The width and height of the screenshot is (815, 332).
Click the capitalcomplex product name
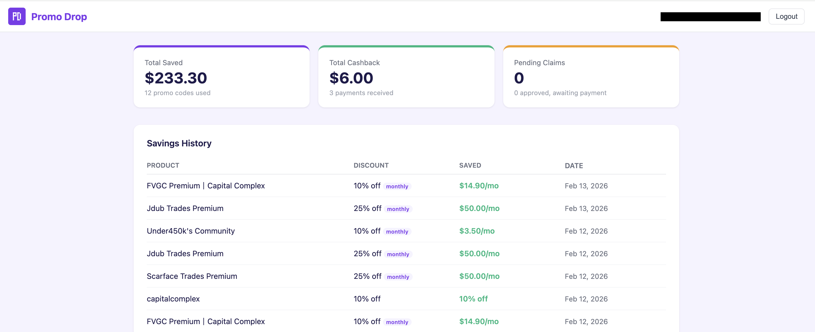(173, 298)
